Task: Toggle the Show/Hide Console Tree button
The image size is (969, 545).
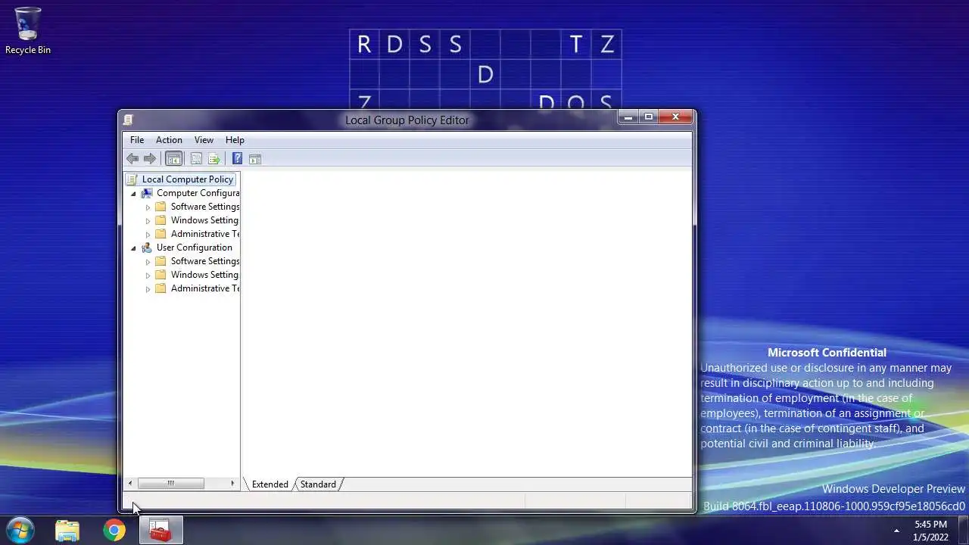Action: [174, 159]
